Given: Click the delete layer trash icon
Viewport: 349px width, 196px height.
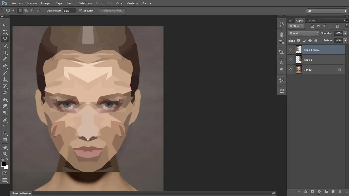Looking at the screenshot, I should [x=340, y=192].
